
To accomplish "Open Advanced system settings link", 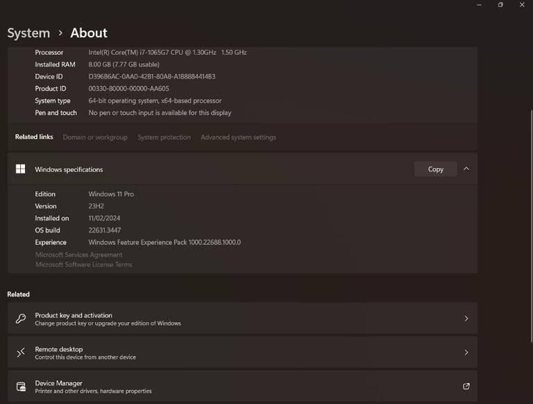I will 238,137.
